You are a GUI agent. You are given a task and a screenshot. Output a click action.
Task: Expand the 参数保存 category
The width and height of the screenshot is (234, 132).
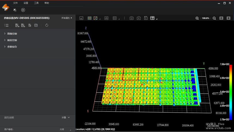click(x=5, y=47)
